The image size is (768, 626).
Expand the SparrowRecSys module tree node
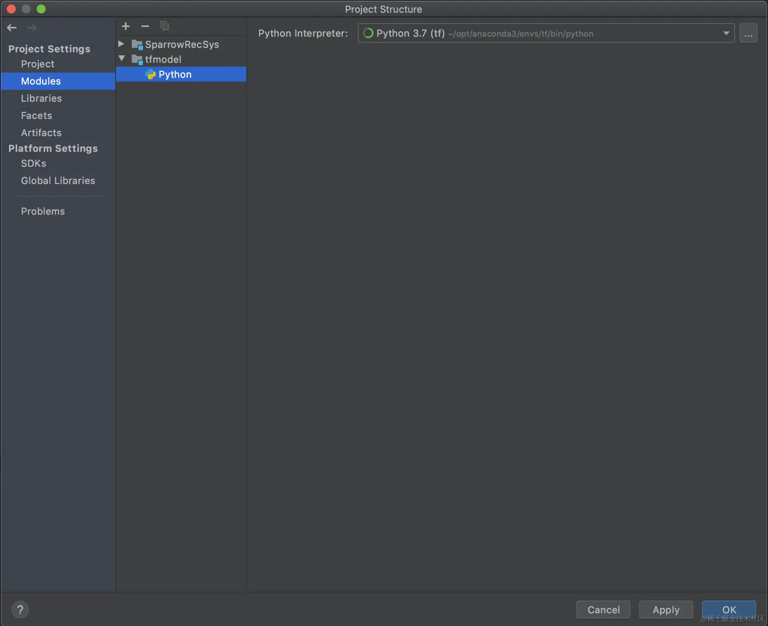coord(121,44)
